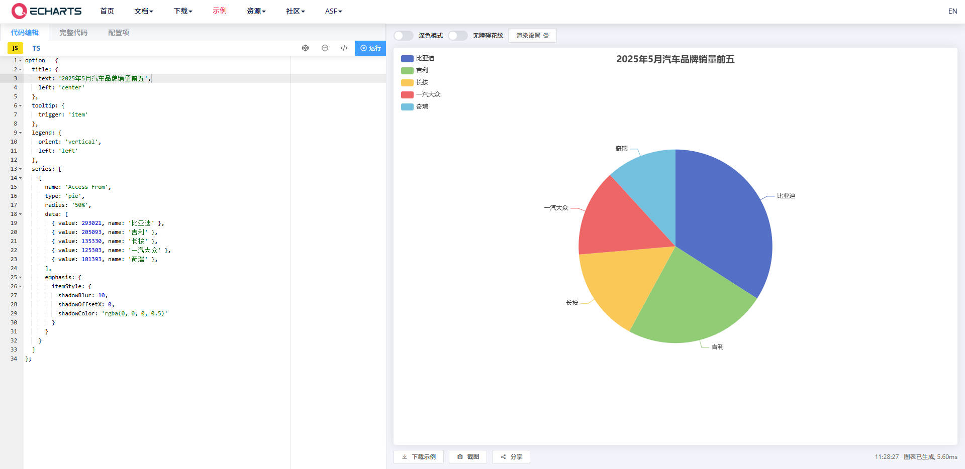Open 渲染设置 render settings

pyautogui.click(x=532, y=36)
